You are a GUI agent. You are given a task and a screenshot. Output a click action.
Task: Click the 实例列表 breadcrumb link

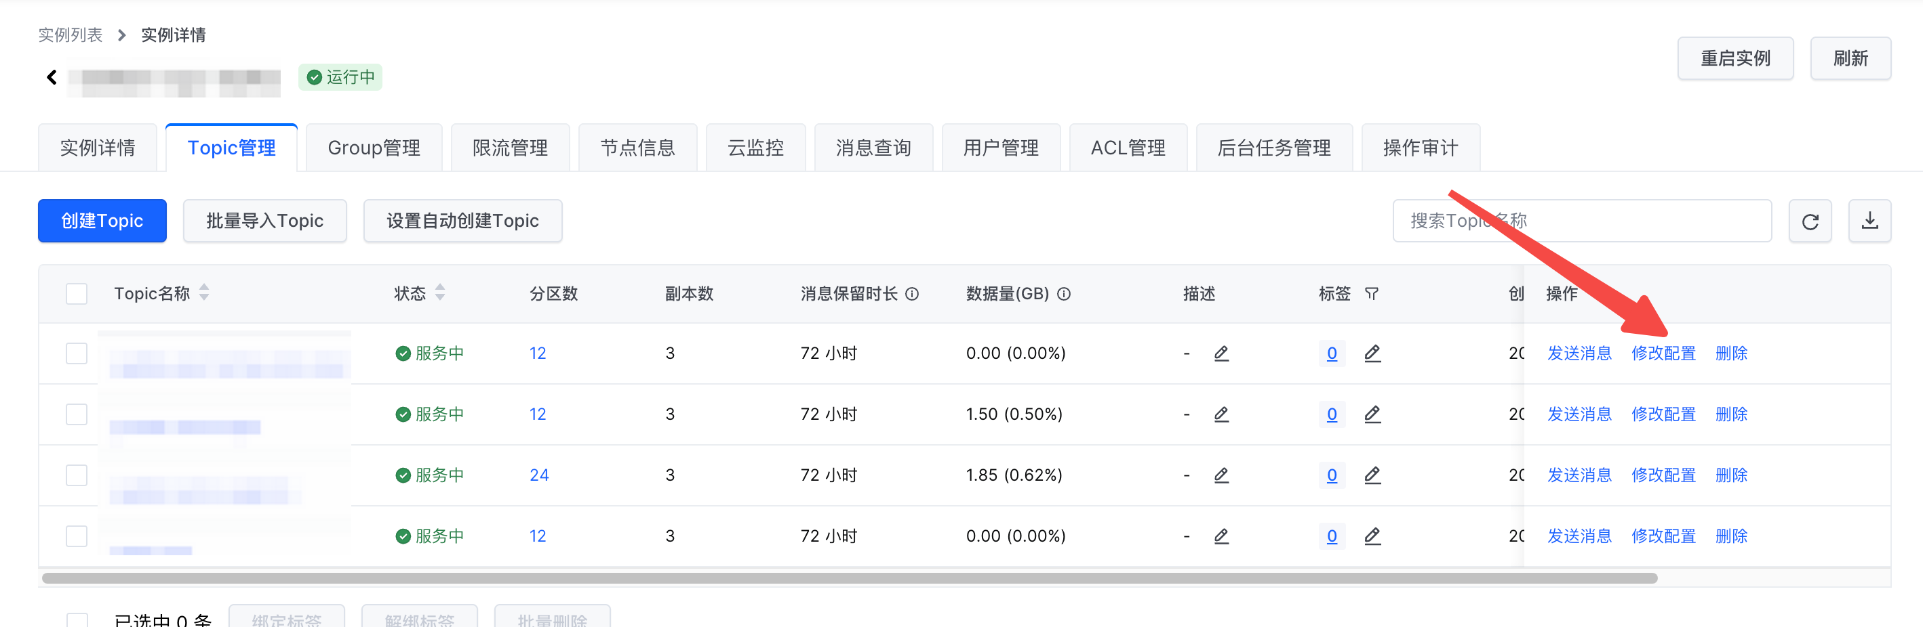(70, 35)
